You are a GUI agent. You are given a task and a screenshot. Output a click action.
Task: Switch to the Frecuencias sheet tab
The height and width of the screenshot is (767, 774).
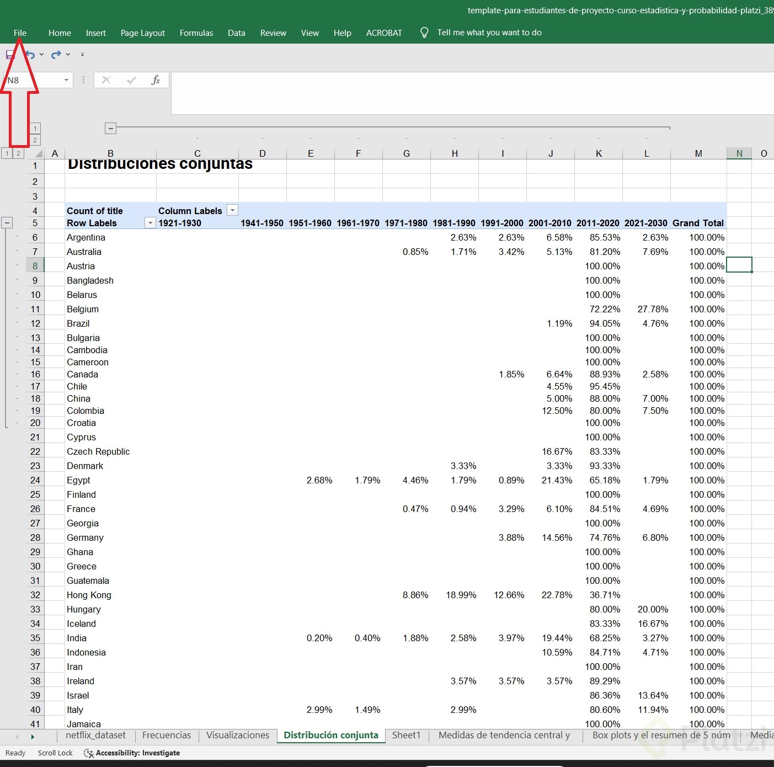click(x=166, y=735)
